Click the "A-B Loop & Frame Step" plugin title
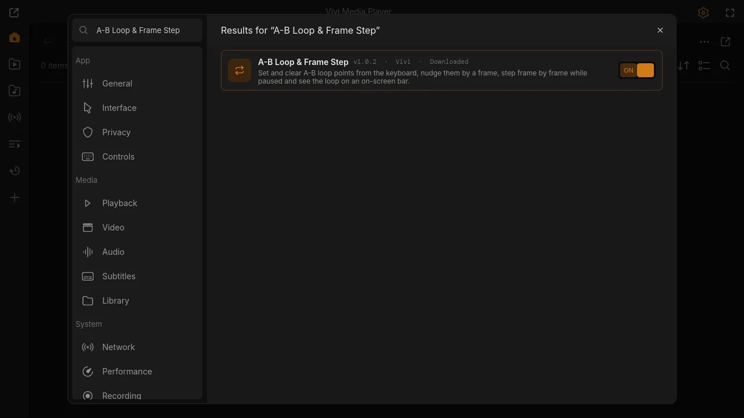Viewport: 744px width, 418px height. pyautogui.click(x=303, y=62)
